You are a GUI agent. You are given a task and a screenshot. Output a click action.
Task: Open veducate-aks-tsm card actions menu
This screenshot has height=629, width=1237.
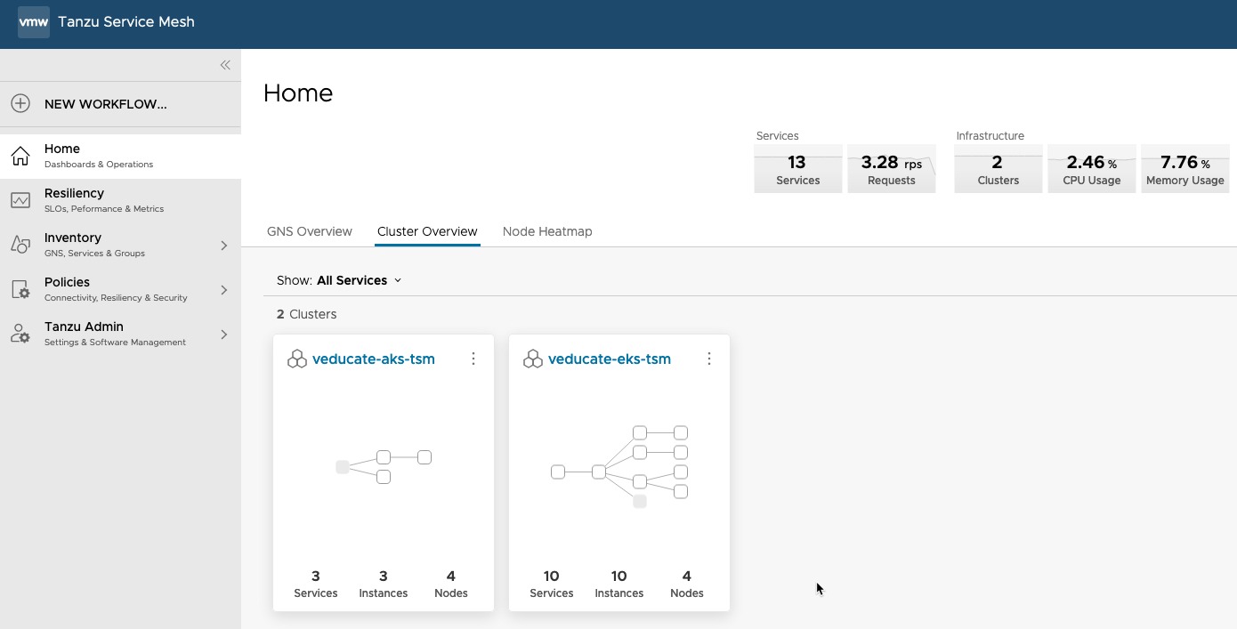(473, 359)
